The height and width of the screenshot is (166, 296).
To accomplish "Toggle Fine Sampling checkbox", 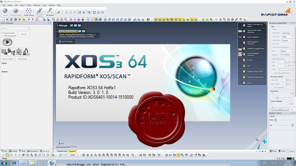I will tap(273, 87).
